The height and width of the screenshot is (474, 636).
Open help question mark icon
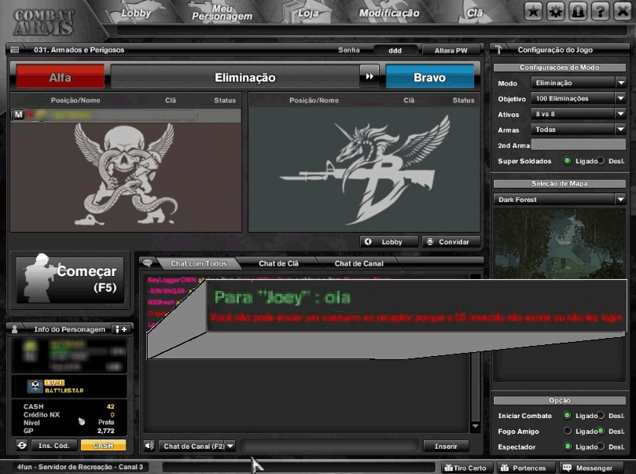point(601,12)
